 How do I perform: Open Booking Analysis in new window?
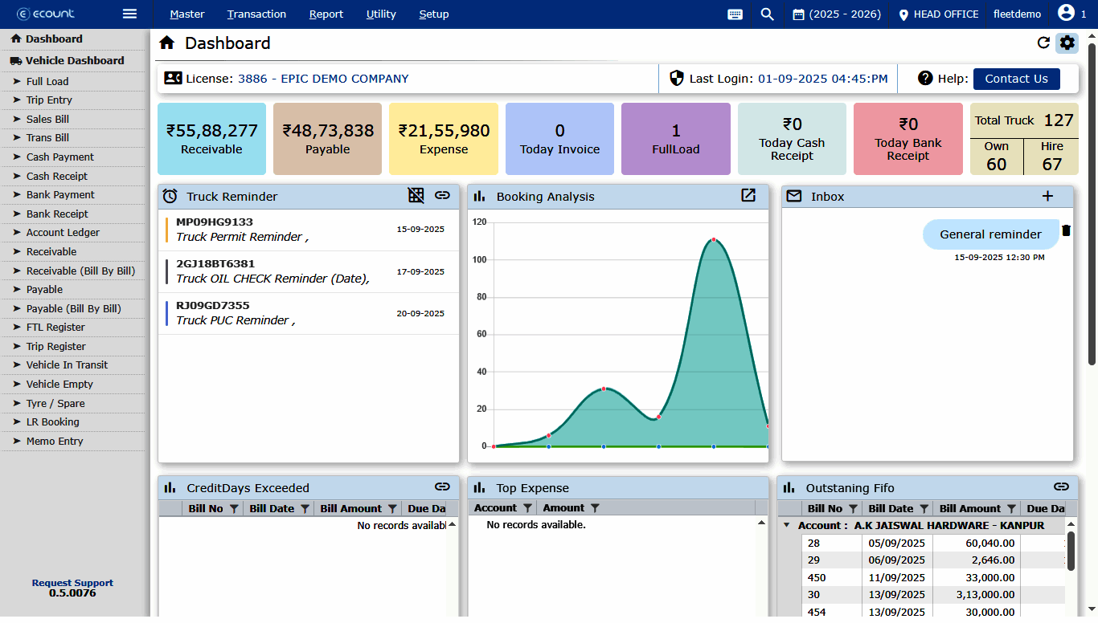tap(748, 196)
